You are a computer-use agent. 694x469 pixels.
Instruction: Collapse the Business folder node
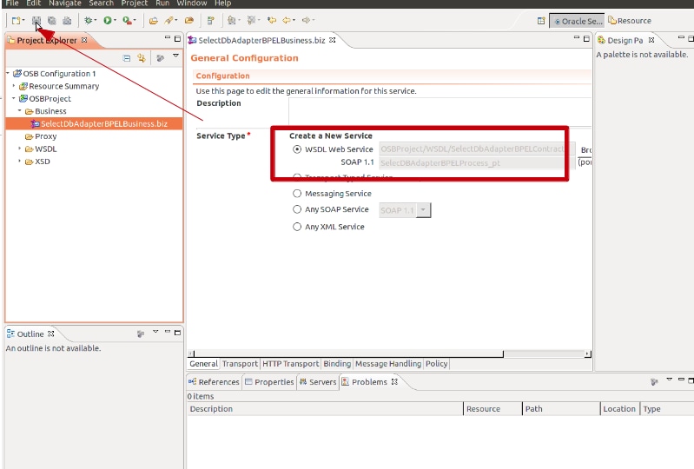coord(20,110)
